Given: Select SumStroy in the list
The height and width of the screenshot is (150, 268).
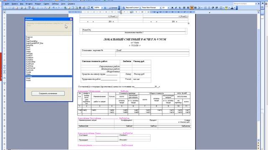Looking at the screenshot, I should tap(30, 66).
